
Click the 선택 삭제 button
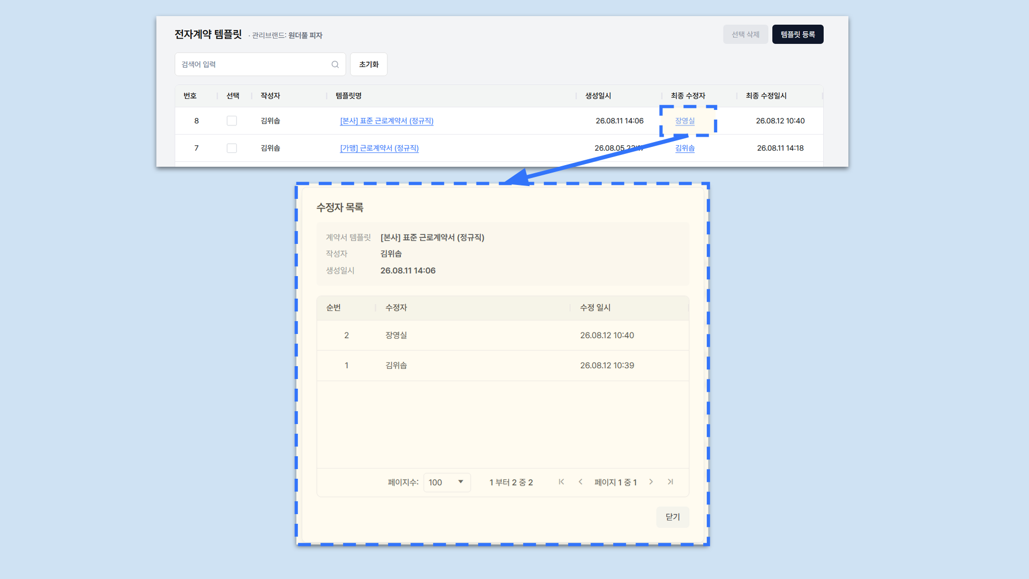tap(745, 34)
